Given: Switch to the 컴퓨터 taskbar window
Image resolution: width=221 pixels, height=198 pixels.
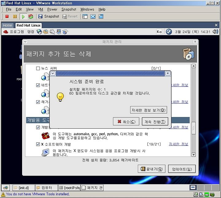Looking at the screenshot, I should [x=47, y=188].
